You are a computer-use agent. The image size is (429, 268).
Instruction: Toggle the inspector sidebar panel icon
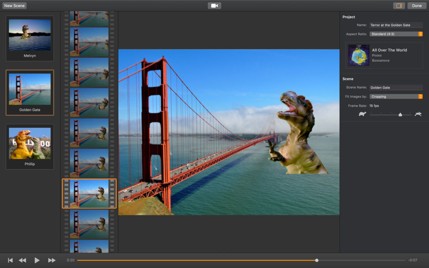(x=399, y=6)
